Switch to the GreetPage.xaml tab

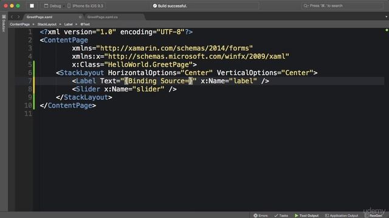pyautogui.click(x=40, y=17)
